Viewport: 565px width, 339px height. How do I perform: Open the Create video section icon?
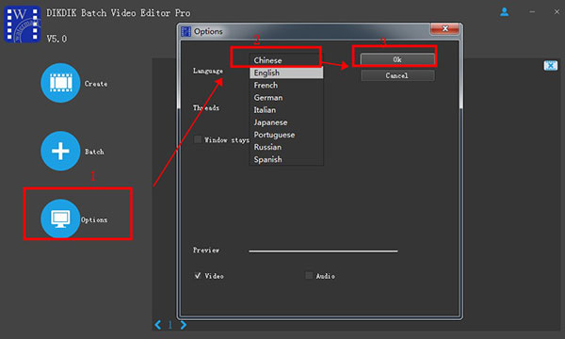pos(60,83)
